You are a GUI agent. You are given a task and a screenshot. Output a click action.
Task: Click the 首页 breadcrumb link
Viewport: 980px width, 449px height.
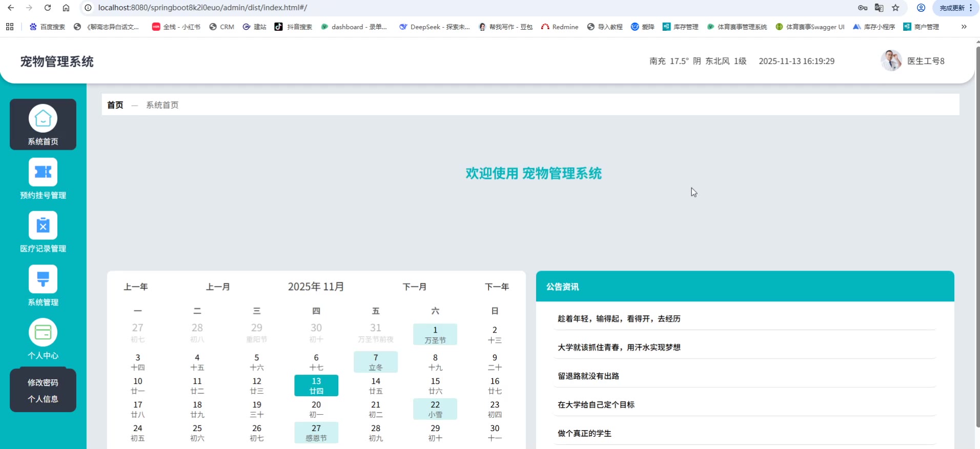tap(115, 105)
